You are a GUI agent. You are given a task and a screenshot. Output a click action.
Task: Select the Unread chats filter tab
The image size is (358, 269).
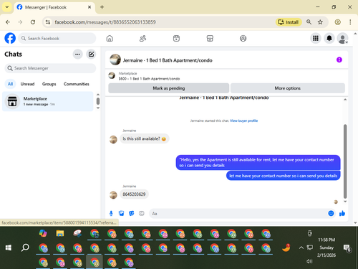[x=27, y=84]
